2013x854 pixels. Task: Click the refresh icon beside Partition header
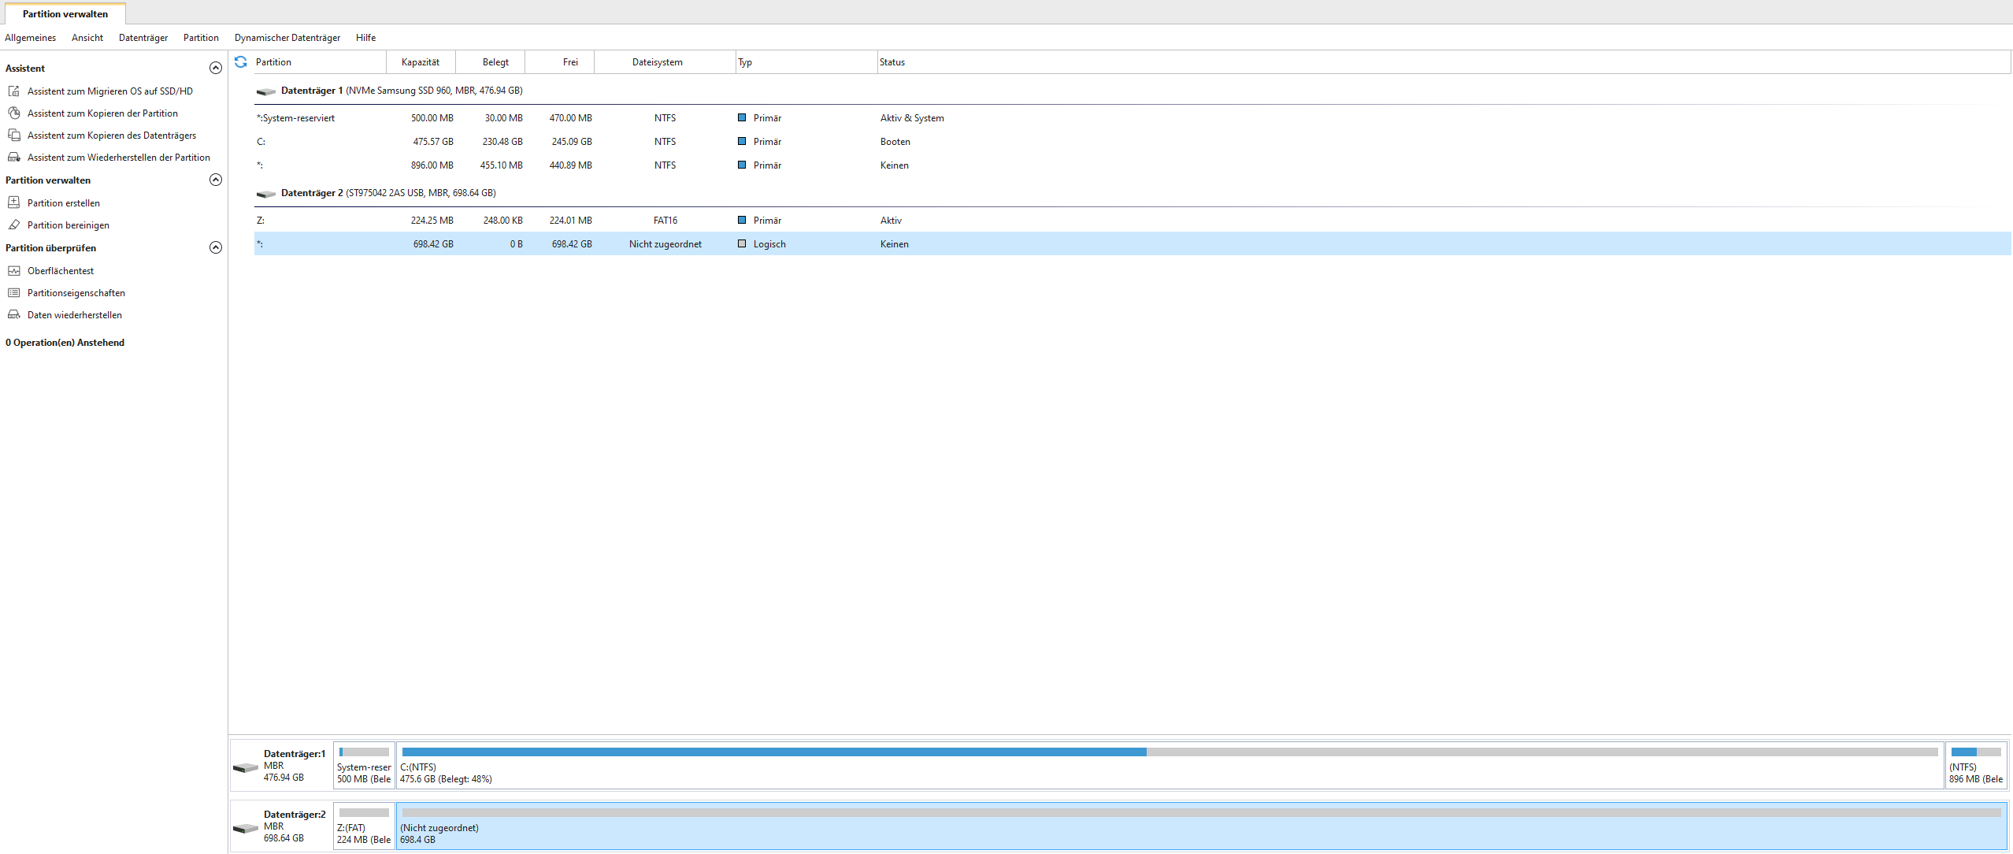coord(241,61)
